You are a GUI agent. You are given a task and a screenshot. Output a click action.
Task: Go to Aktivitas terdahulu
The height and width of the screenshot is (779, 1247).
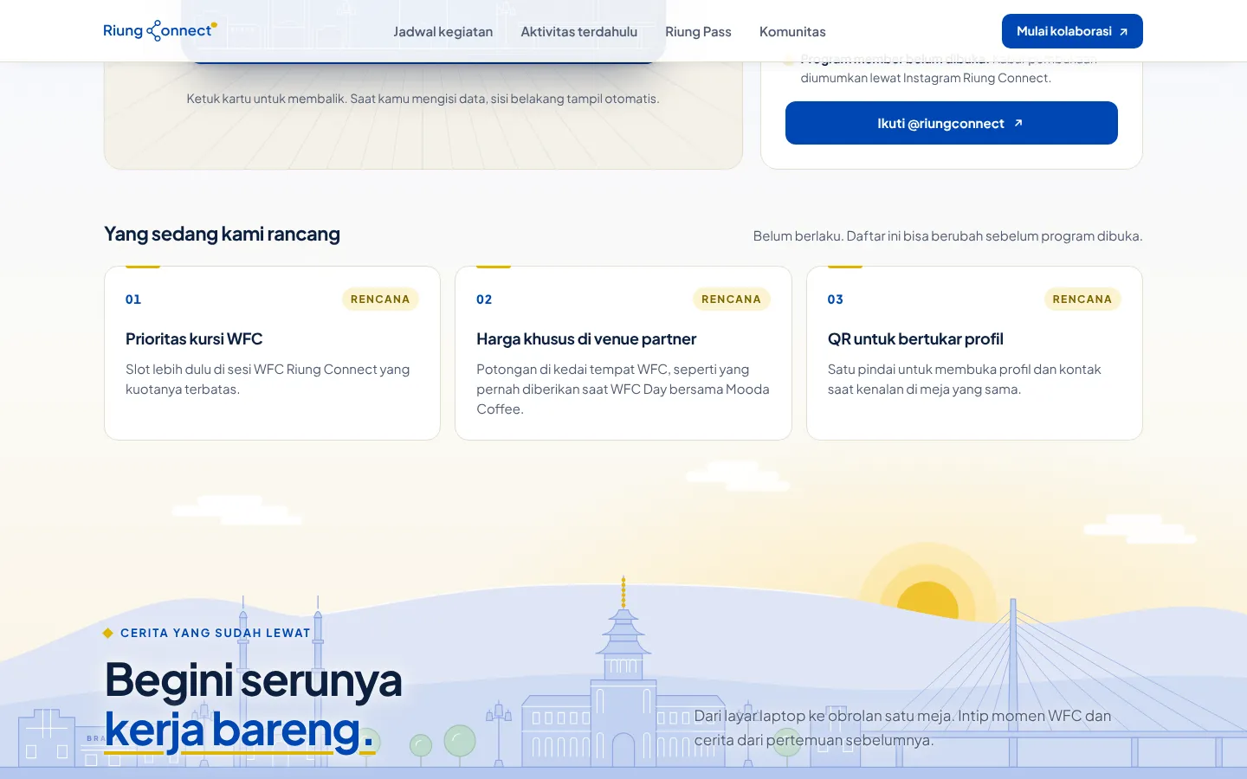pyautogui.click(x=578, y=31)
